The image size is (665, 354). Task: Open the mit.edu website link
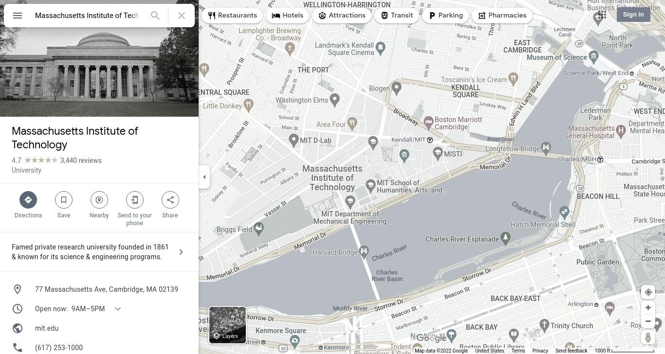coord(47,328)
